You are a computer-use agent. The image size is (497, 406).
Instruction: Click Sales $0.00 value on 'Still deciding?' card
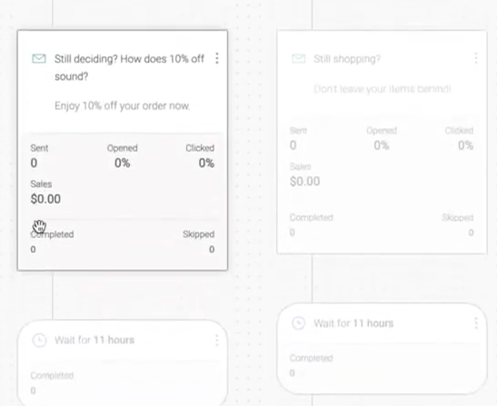(45, 199)
